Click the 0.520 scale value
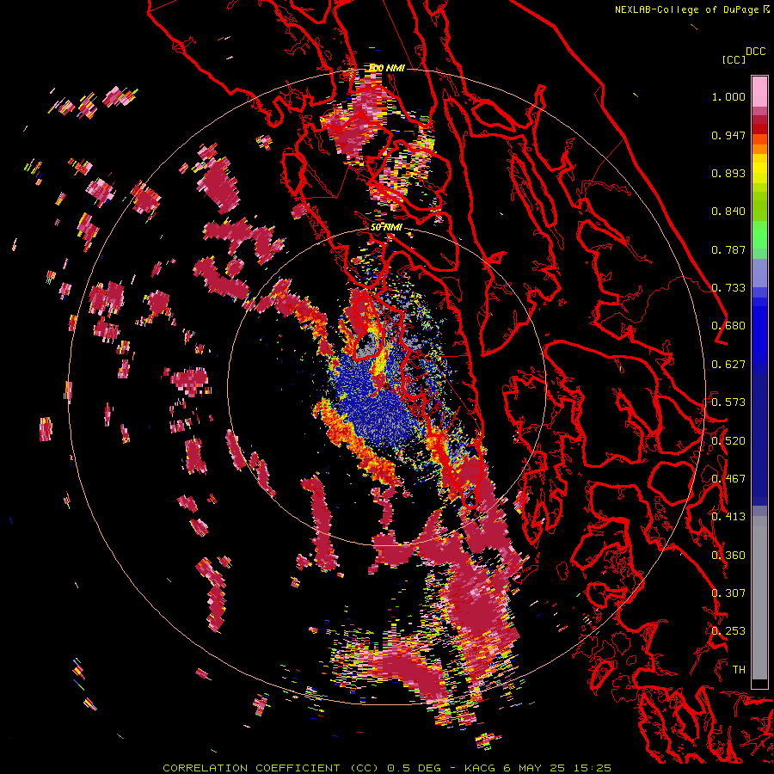The width and height of the screenshot is (774, 774). click(x=728, y=441)
